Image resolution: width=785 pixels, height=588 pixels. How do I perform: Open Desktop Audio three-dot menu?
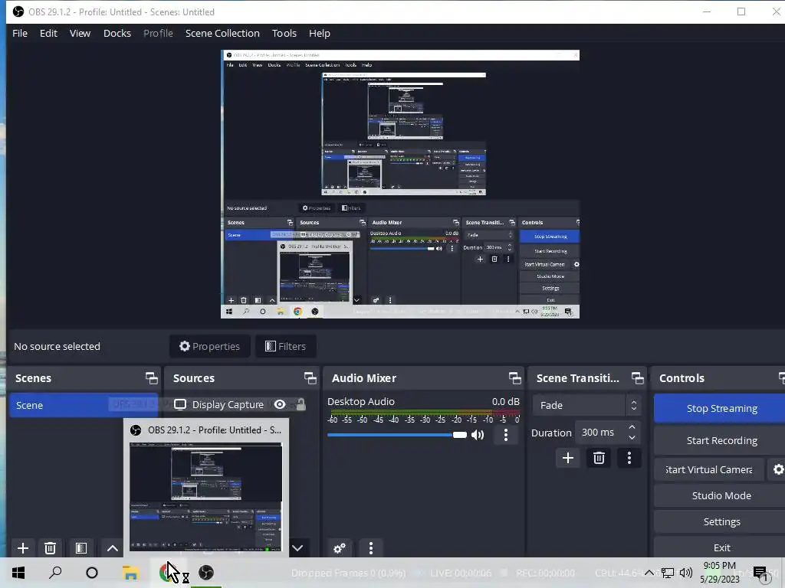coord(506,435)
